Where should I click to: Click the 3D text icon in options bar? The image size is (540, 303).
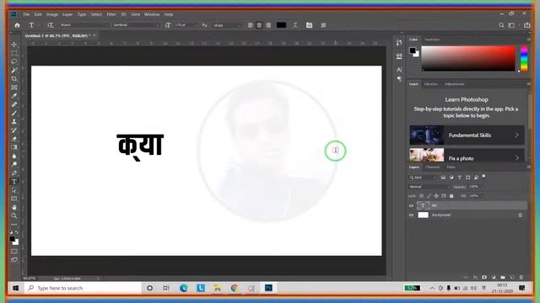coord(323,25)
